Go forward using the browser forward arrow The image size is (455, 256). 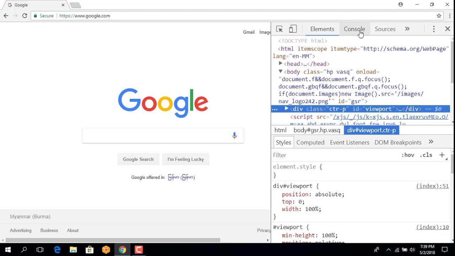[x=15, y=16]
